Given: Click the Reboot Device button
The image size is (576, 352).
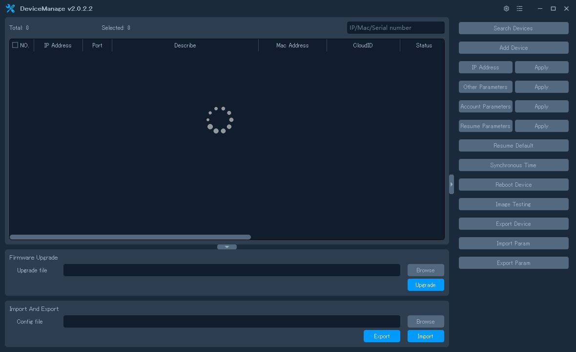Looking at the screenshot, I should point(513,185).
